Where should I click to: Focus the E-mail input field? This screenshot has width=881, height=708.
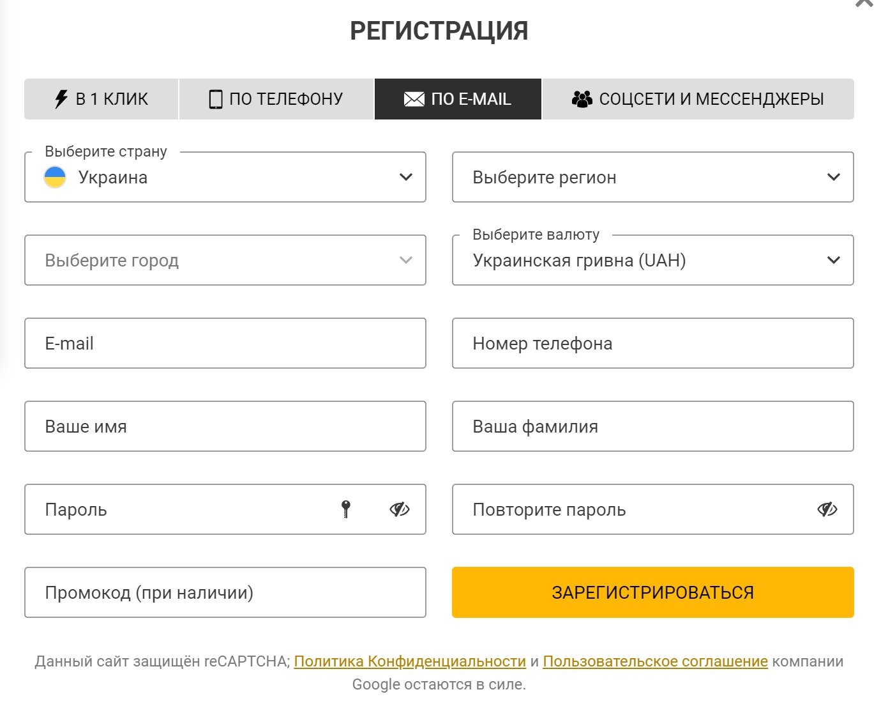click(x=225, y=343)
